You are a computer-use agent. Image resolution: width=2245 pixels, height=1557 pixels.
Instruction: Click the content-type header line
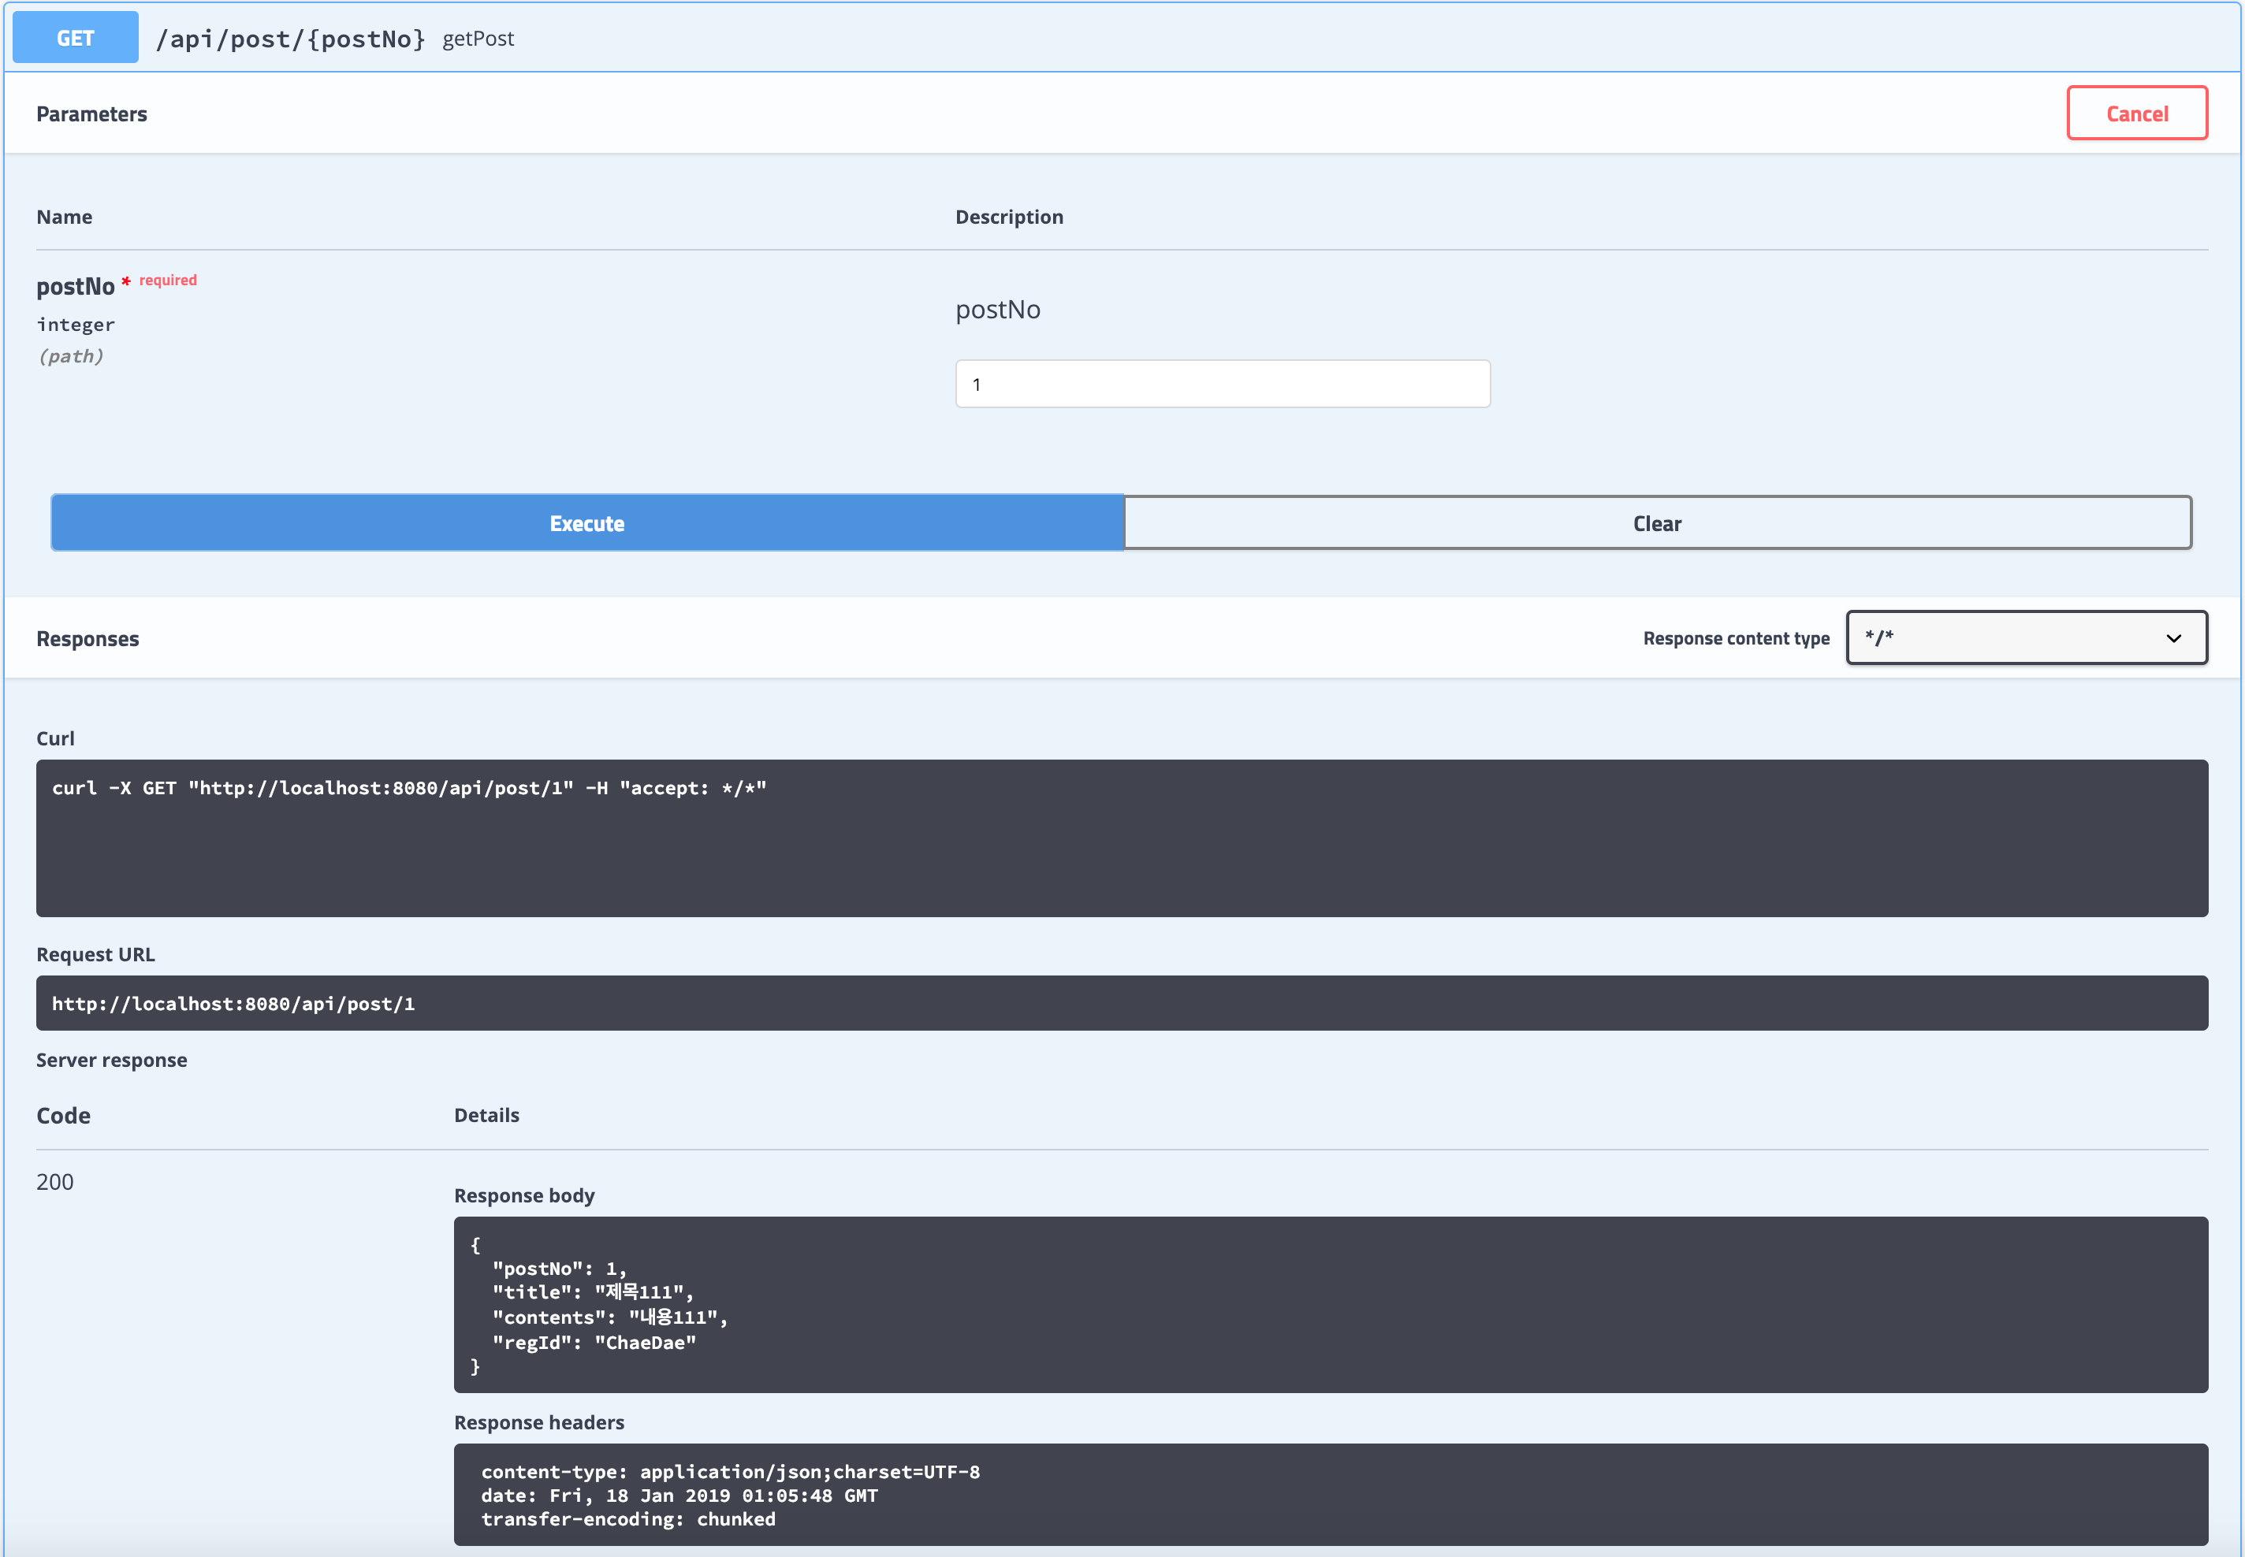click(730, 1471)
